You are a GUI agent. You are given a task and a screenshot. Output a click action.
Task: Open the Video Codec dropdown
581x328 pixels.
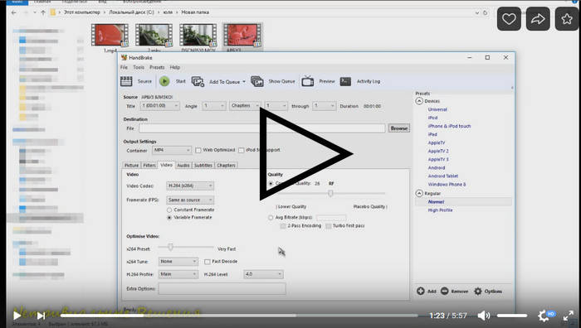[190, 186]
